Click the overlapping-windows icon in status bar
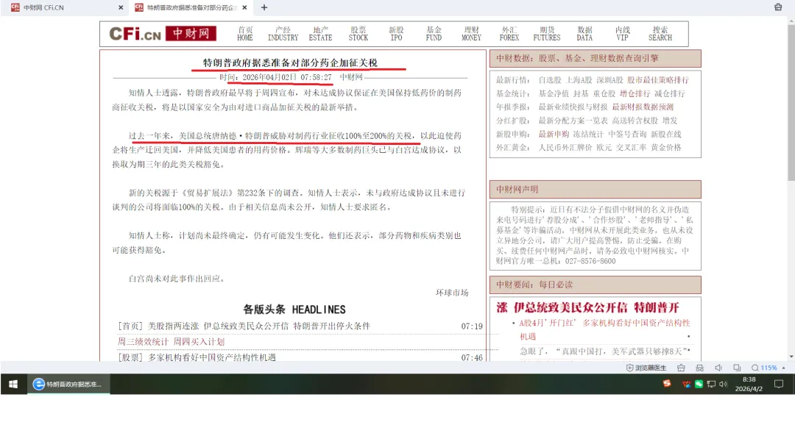Image resolution: width=795 pixels, height=447 pixels. [x=737, y=368]
